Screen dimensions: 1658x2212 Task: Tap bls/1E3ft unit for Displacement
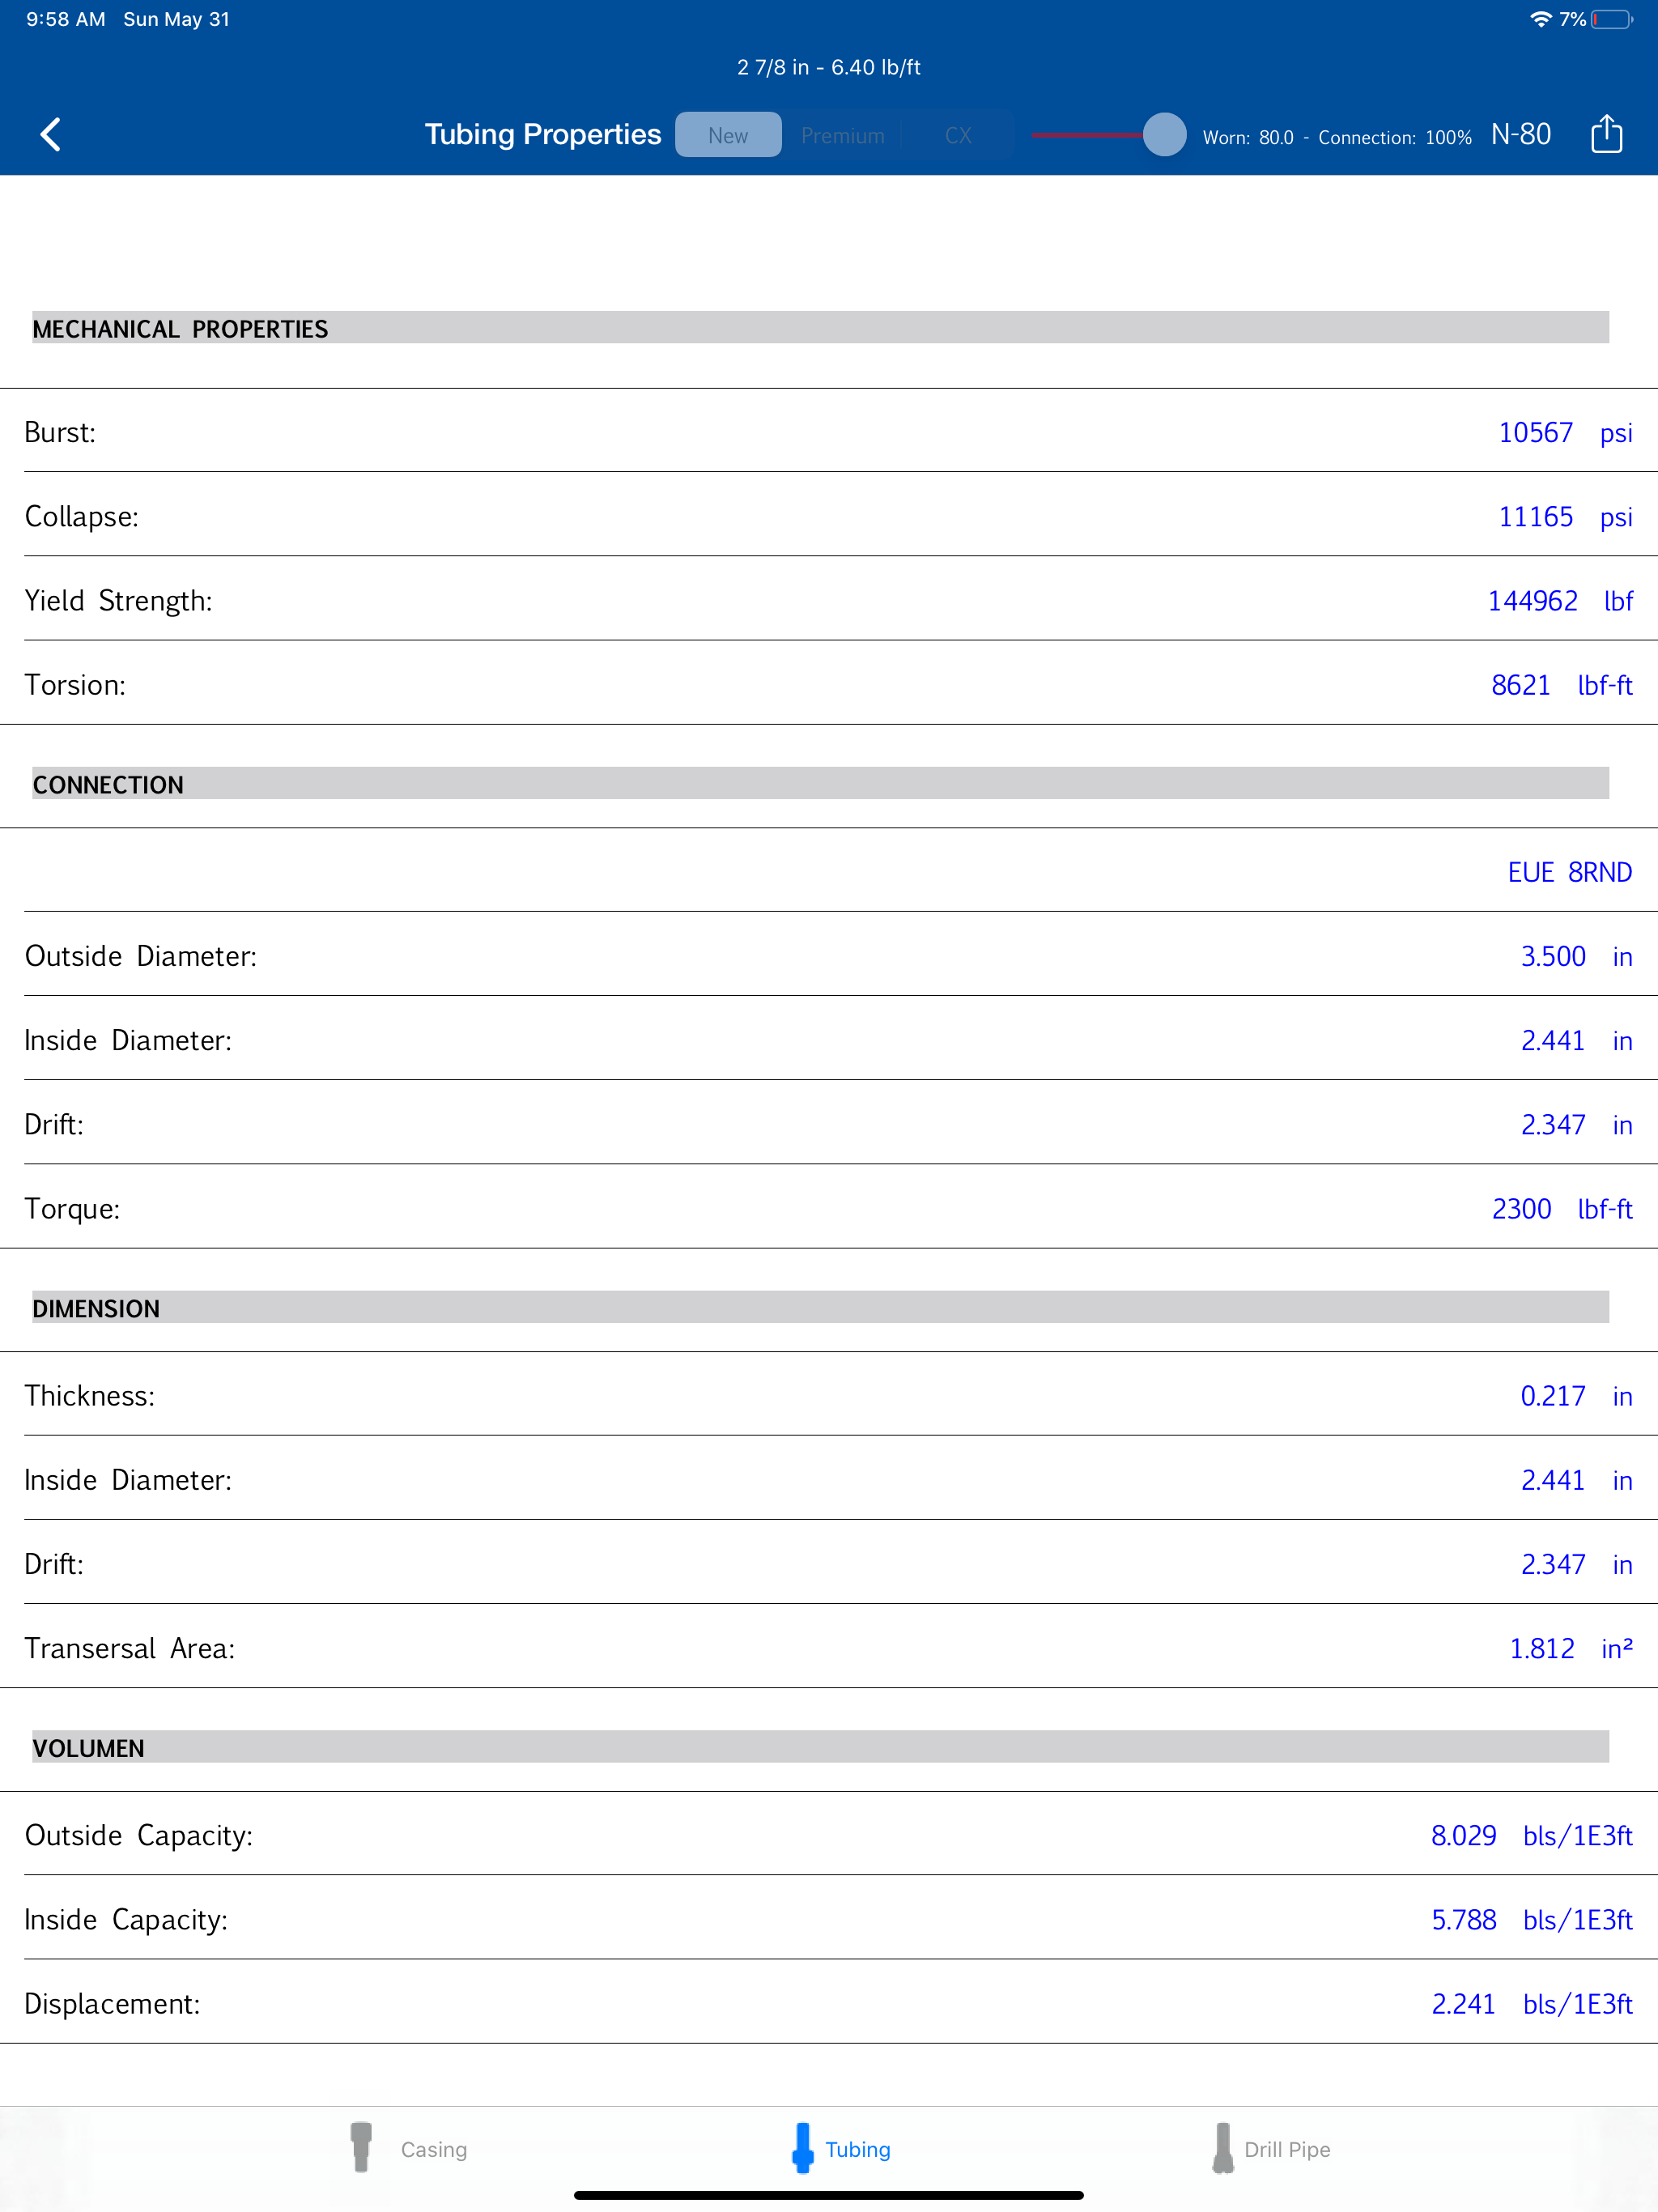click(x=1577, y=2003)
